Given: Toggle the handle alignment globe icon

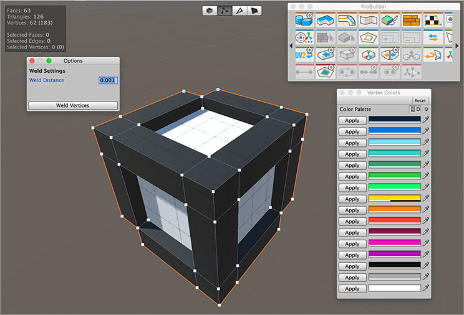Looking at the screenshot, I should click(304, 37).
